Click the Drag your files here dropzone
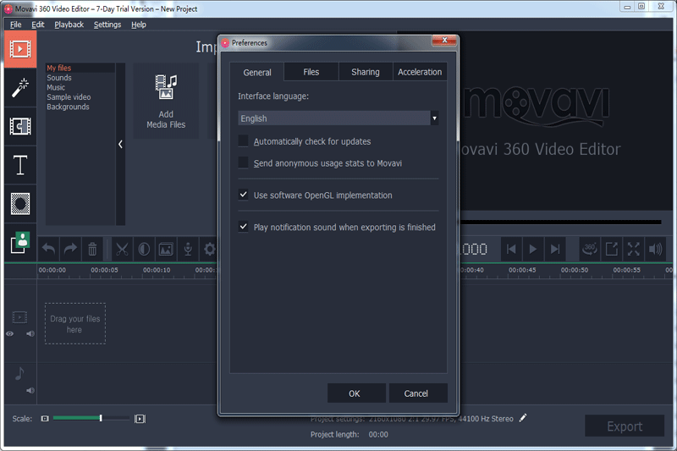Viewport: 677px width, 451px height. point(75,324)
